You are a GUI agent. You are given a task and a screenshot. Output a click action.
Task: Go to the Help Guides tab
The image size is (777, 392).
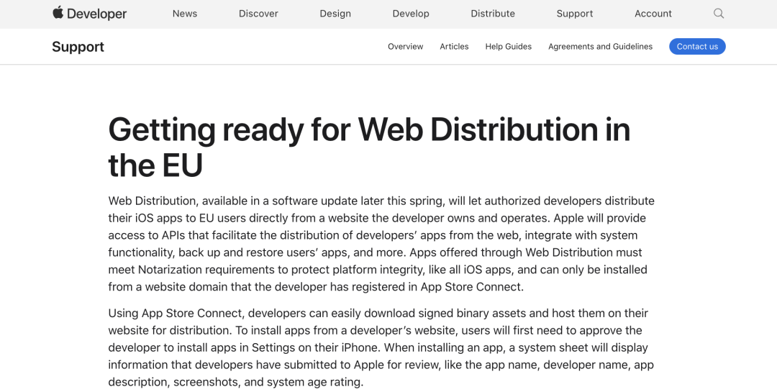coord(509,47)
